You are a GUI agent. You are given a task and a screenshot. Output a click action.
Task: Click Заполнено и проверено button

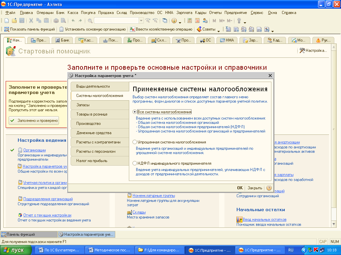click(x=34, y=121)
